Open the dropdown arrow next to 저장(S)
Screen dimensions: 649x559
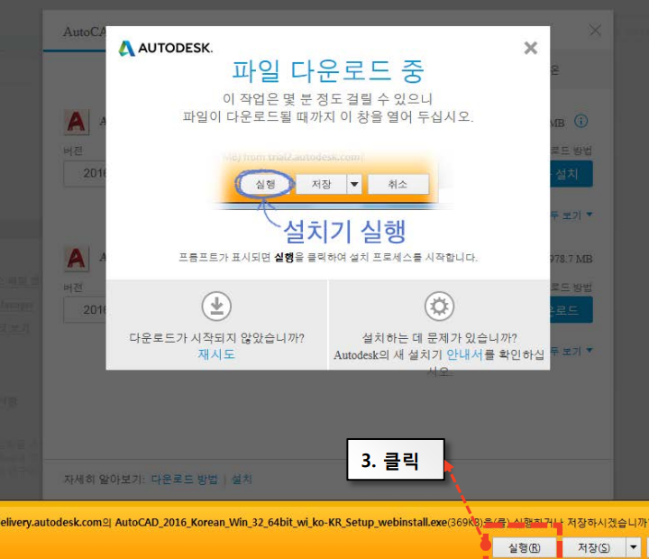tap(633, 548)
